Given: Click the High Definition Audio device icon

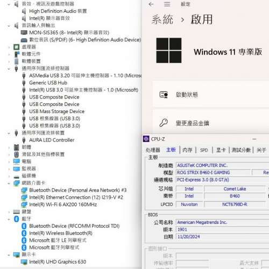Looking at the screenshot, I should (24, 11).
